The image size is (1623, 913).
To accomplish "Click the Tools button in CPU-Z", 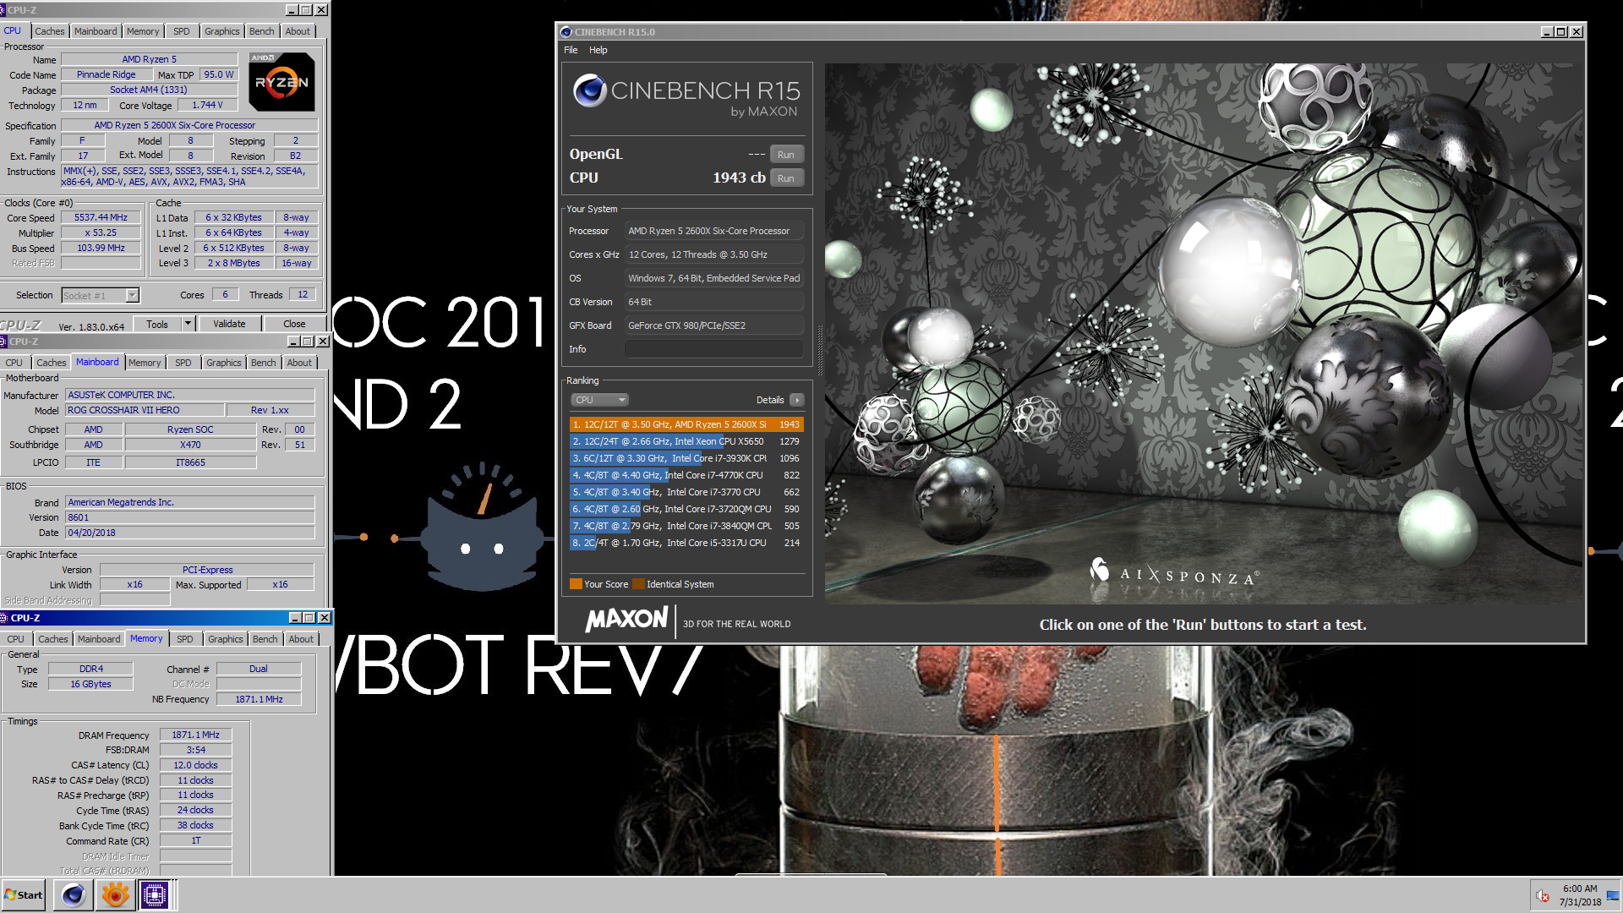I will [x=157, y=324].
